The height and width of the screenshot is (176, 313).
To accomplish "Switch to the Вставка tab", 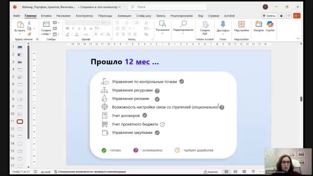I will [x=46, y=16].
